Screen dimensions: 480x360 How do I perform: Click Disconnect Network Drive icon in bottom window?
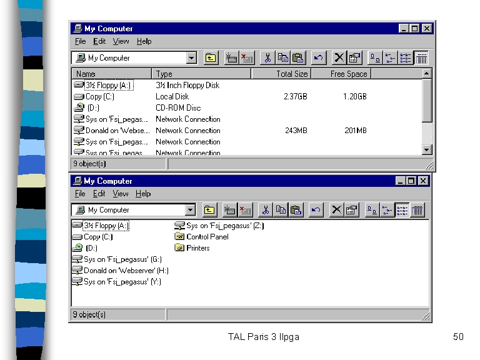(x=245, y=210)
